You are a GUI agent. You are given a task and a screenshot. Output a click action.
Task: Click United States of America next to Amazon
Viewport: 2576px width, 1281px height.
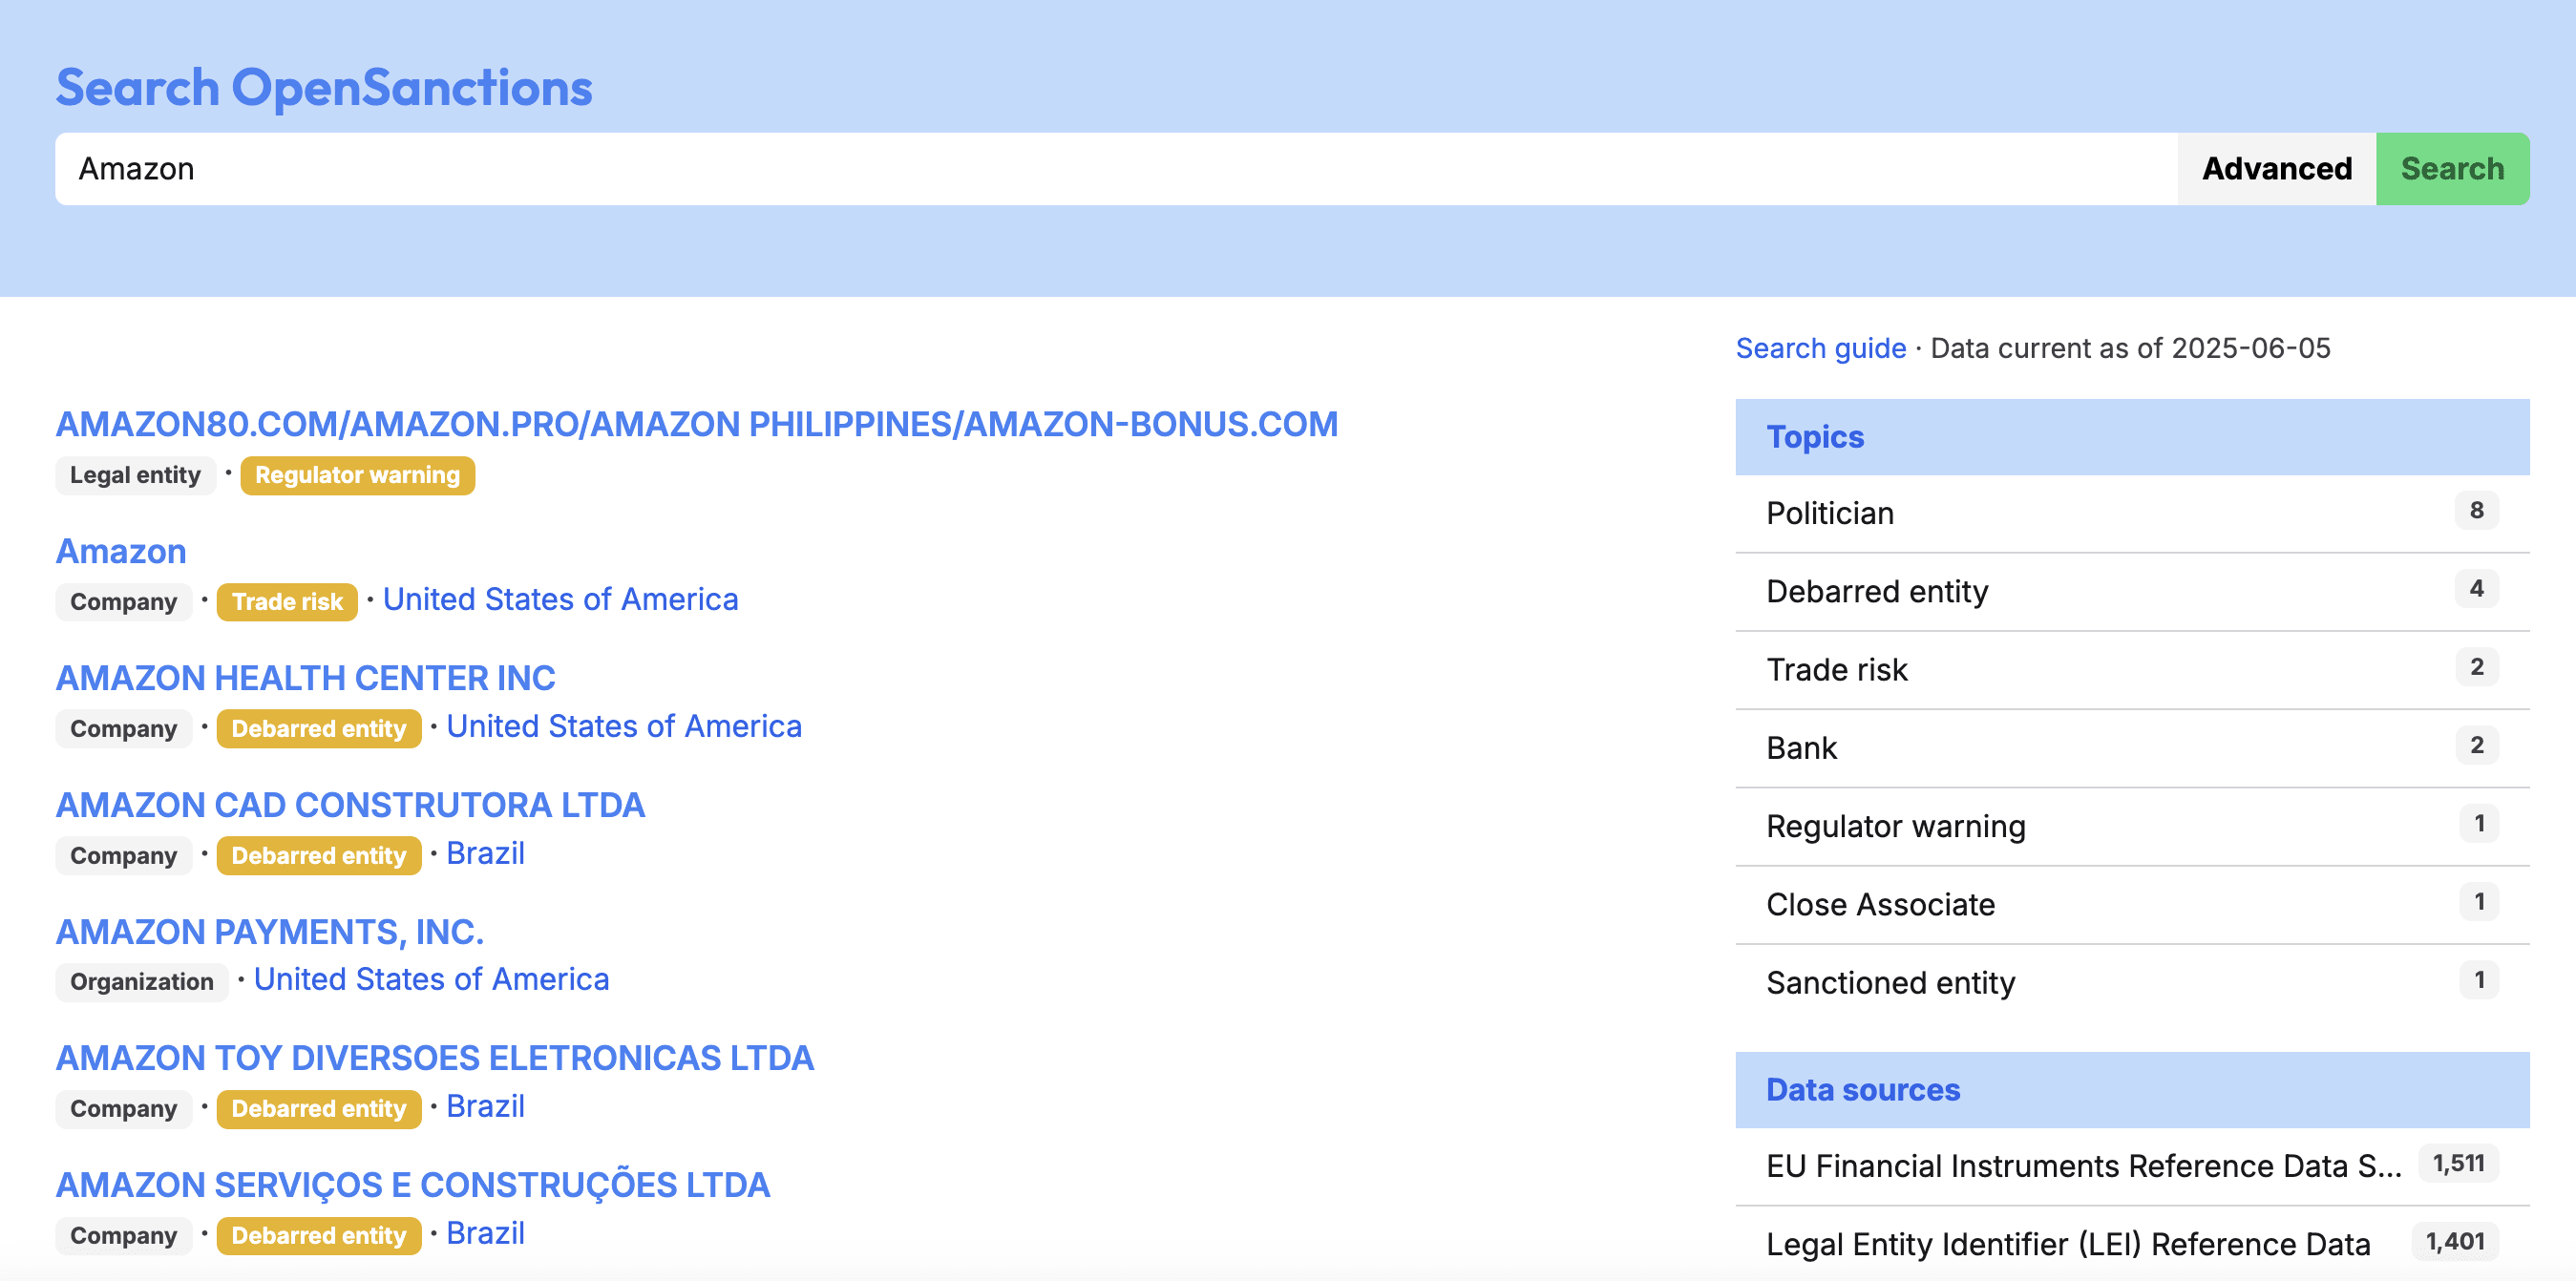561,599
